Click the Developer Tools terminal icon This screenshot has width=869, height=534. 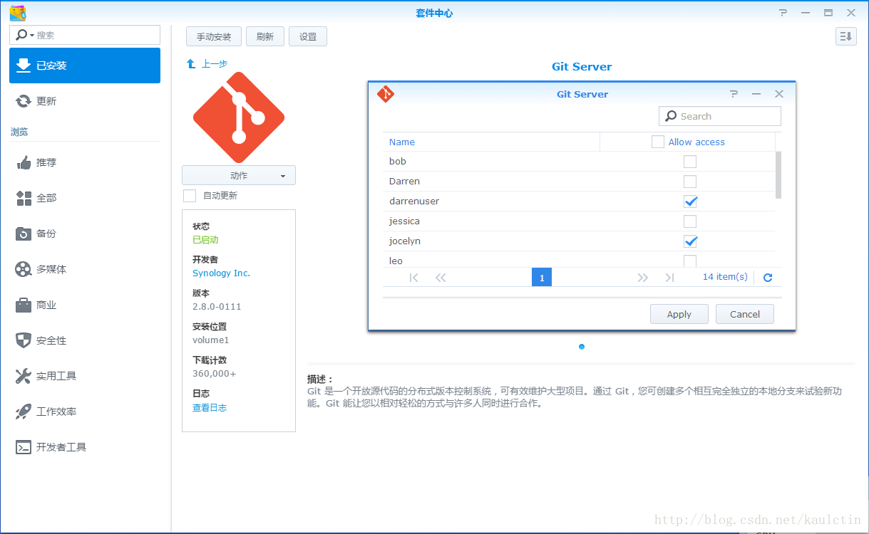pyautogui.click(x=24, y=447)
